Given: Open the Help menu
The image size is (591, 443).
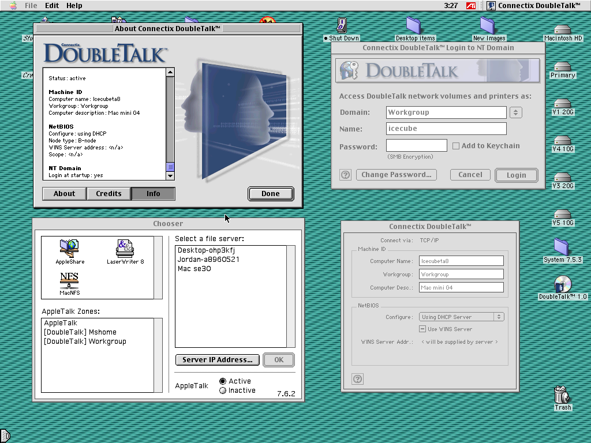Looking at the screenshot, I should click(x=74, y=5).
